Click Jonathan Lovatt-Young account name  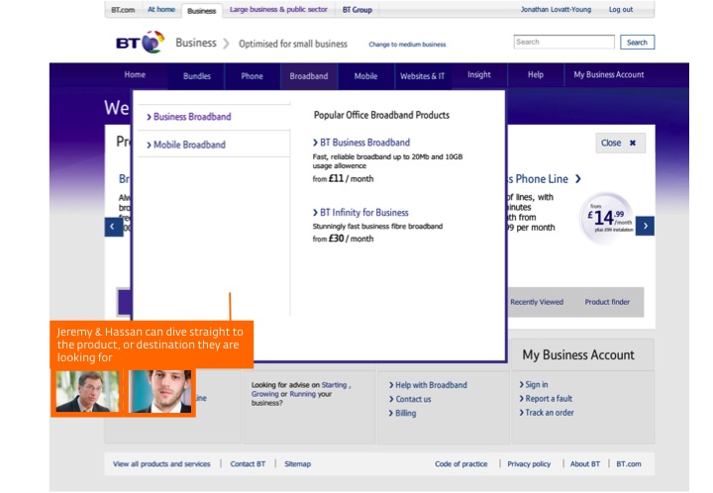coord(556,10)
